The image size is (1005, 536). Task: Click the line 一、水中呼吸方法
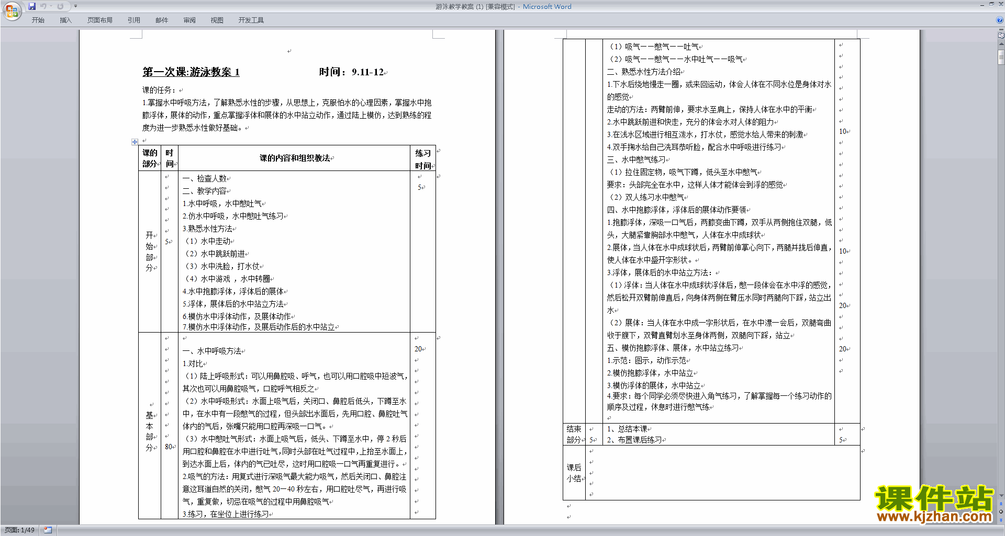click(x=212, y=351)
